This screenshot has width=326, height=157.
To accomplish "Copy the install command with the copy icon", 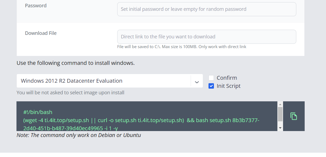I will coord(294,116).
